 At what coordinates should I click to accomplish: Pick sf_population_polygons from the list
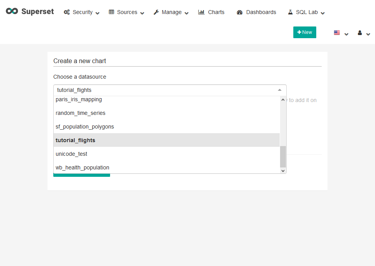coord(84,127)
